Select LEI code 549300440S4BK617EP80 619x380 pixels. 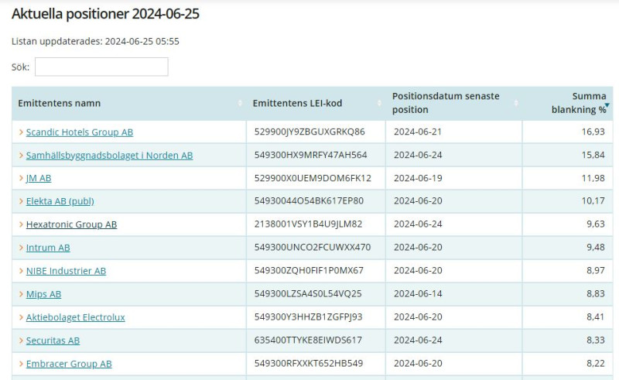[309, 200]
